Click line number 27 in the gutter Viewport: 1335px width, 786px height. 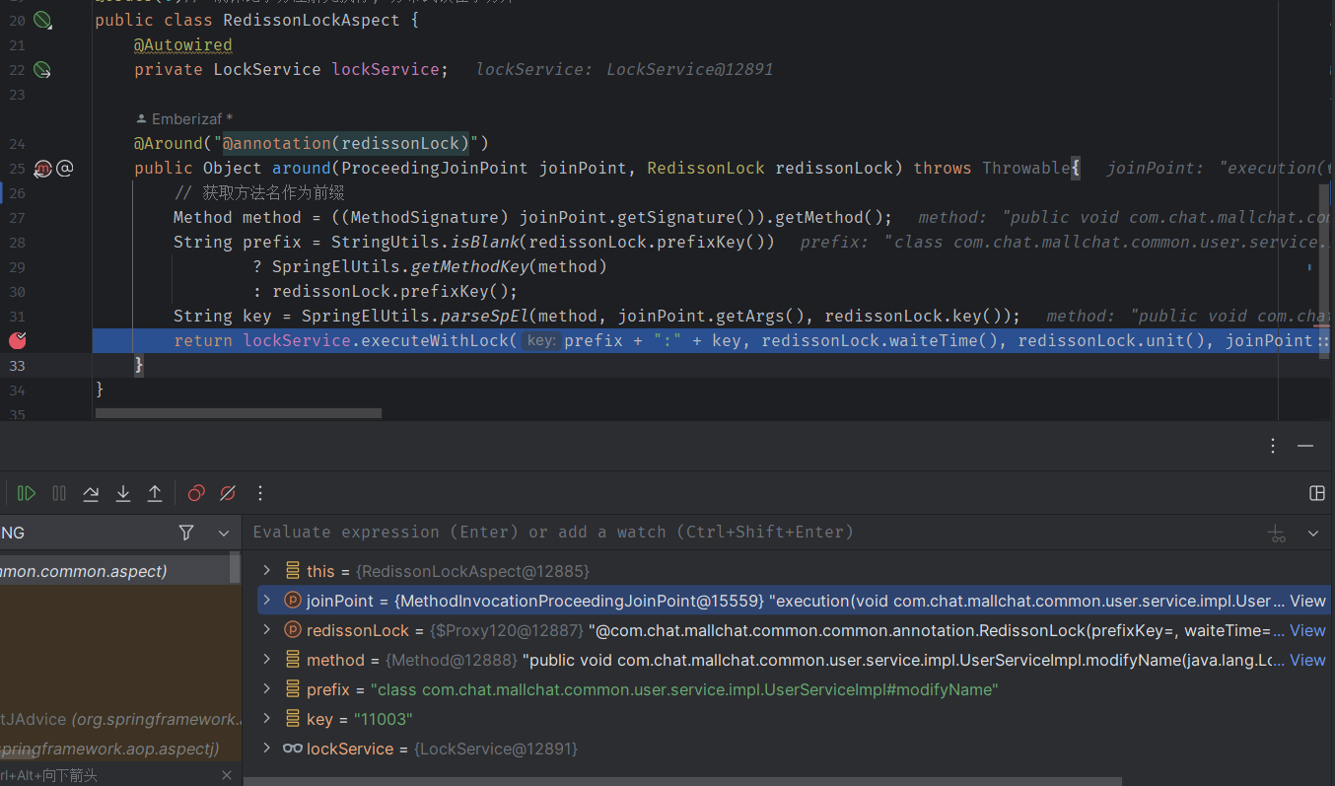pos(16,217)
